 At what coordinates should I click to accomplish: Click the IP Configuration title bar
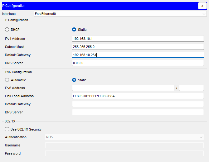point(94,6)
